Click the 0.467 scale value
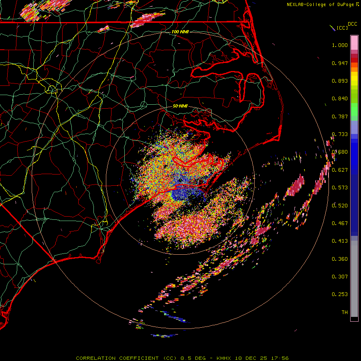This screenshot has width=361, height=361. click(x=340, y=223)
